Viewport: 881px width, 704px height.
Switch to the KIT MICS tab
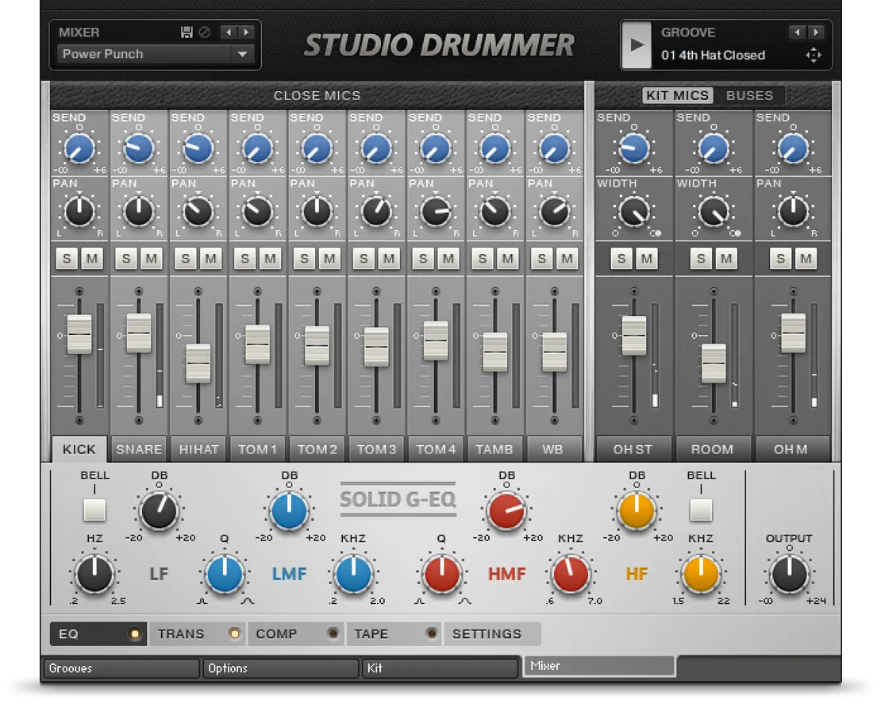pyautogui.click(x=678, y=95)
